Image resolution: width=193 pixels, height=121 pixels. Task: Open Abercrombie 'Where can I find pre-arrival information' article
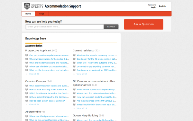click(49, 116)
